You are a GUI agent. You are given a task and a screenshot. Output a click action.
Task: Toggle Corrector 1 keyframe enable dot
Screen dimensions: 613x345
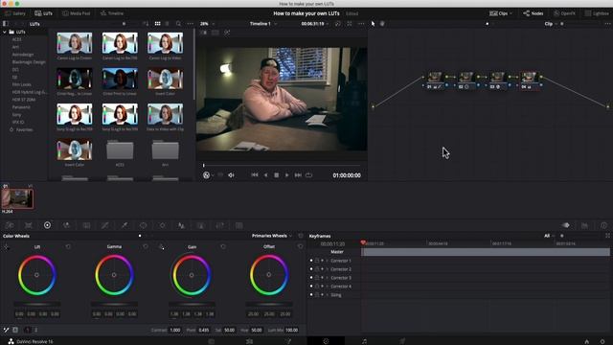pyautogui.click(x=311, y=261)
